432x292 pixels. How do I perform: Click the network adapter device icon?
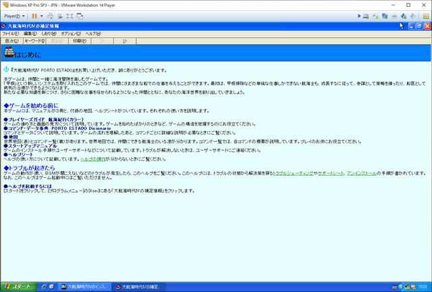[385, 16]
